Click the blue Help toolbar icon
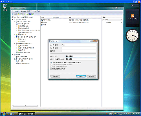This screenshot has width=141, height=116. [30, 14]
